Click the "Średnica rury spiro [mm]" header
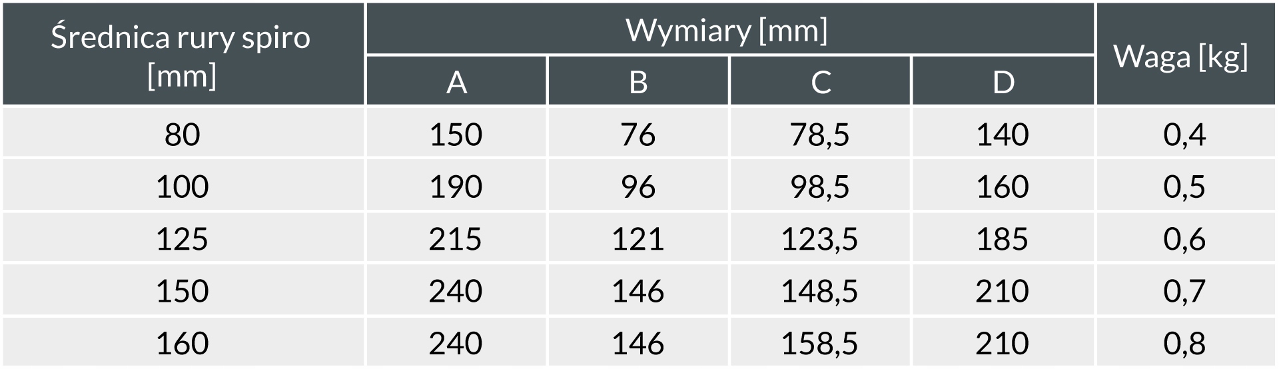The width and height of the screenshot is (1279, 369). [181, 55]
